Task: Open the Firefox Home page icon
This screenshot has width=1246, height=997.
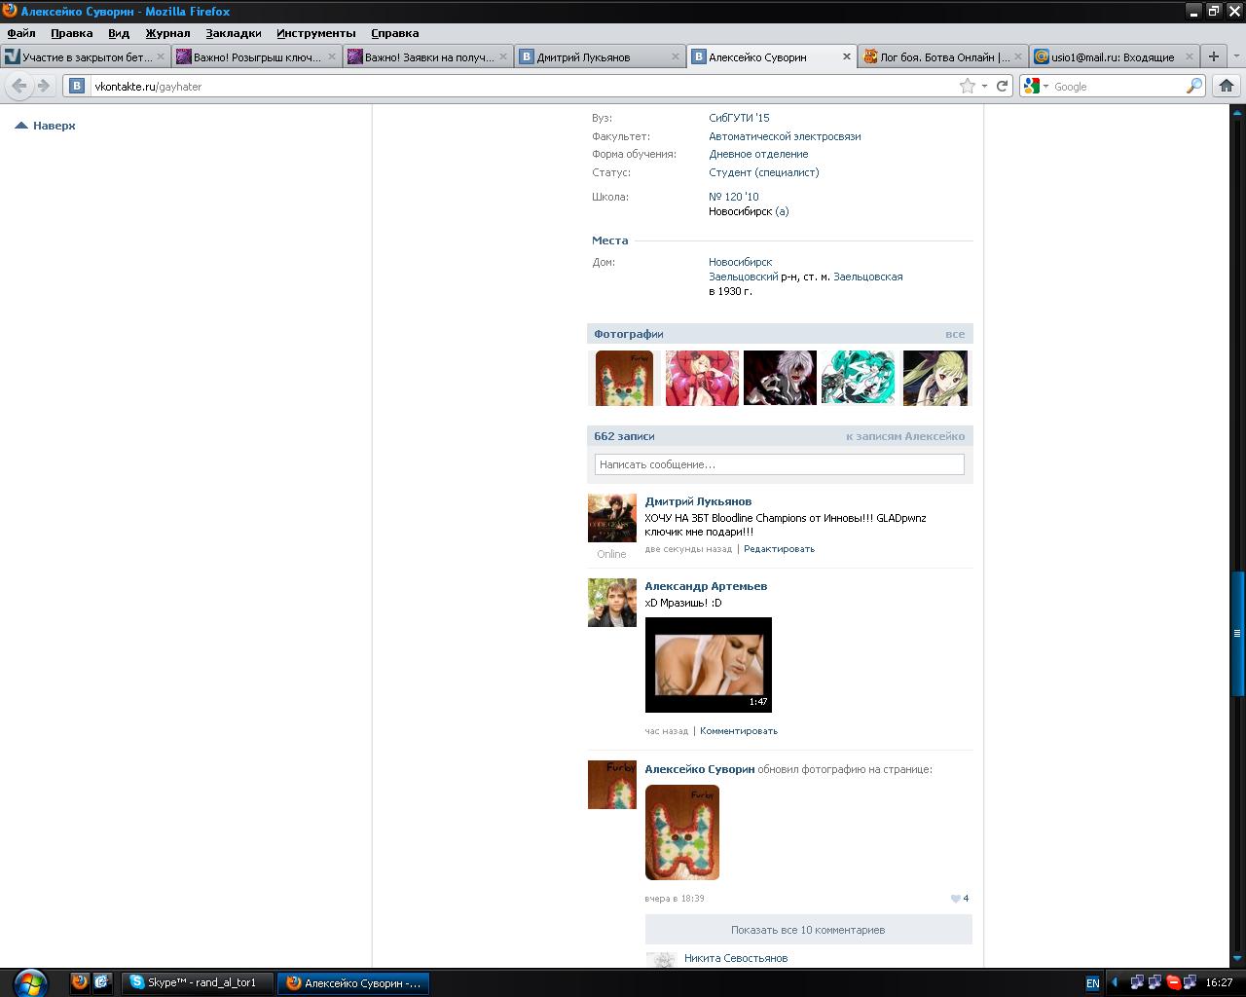Action: [x=1227, y=86]
